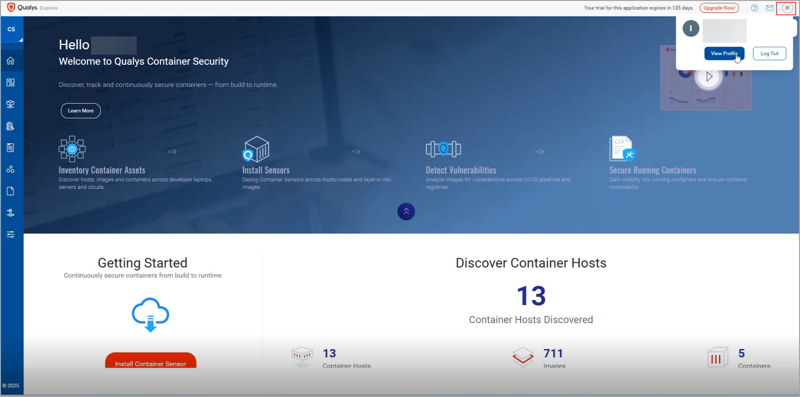The height and width of the screenshot is (397, 800).
Task: Click the small 13 Container Hosts count
Action: pyautogui.click(x=329, y=353)
